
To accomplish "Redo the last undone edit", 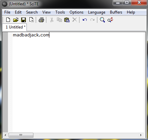I will [x=92, y=20].
